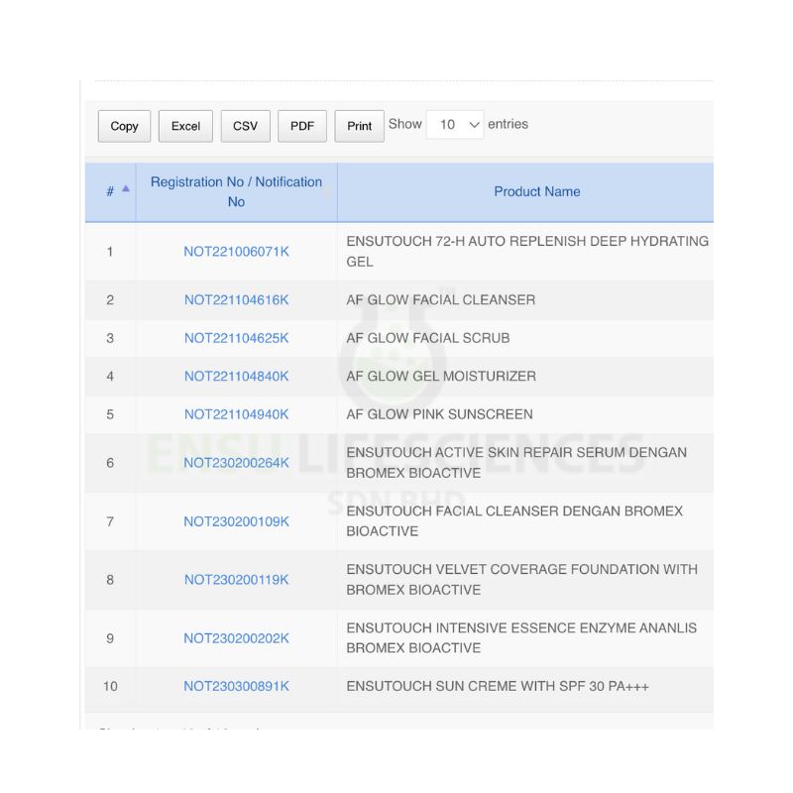The height and width of the screenshot is (793, 793).
Task: Open notification NOT221104616K link
Action: tap(236, 300)
